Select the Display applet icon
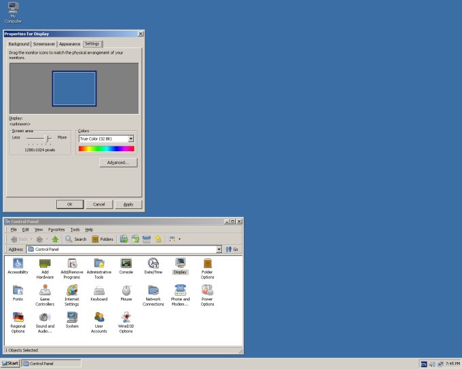 click(180, 266)
